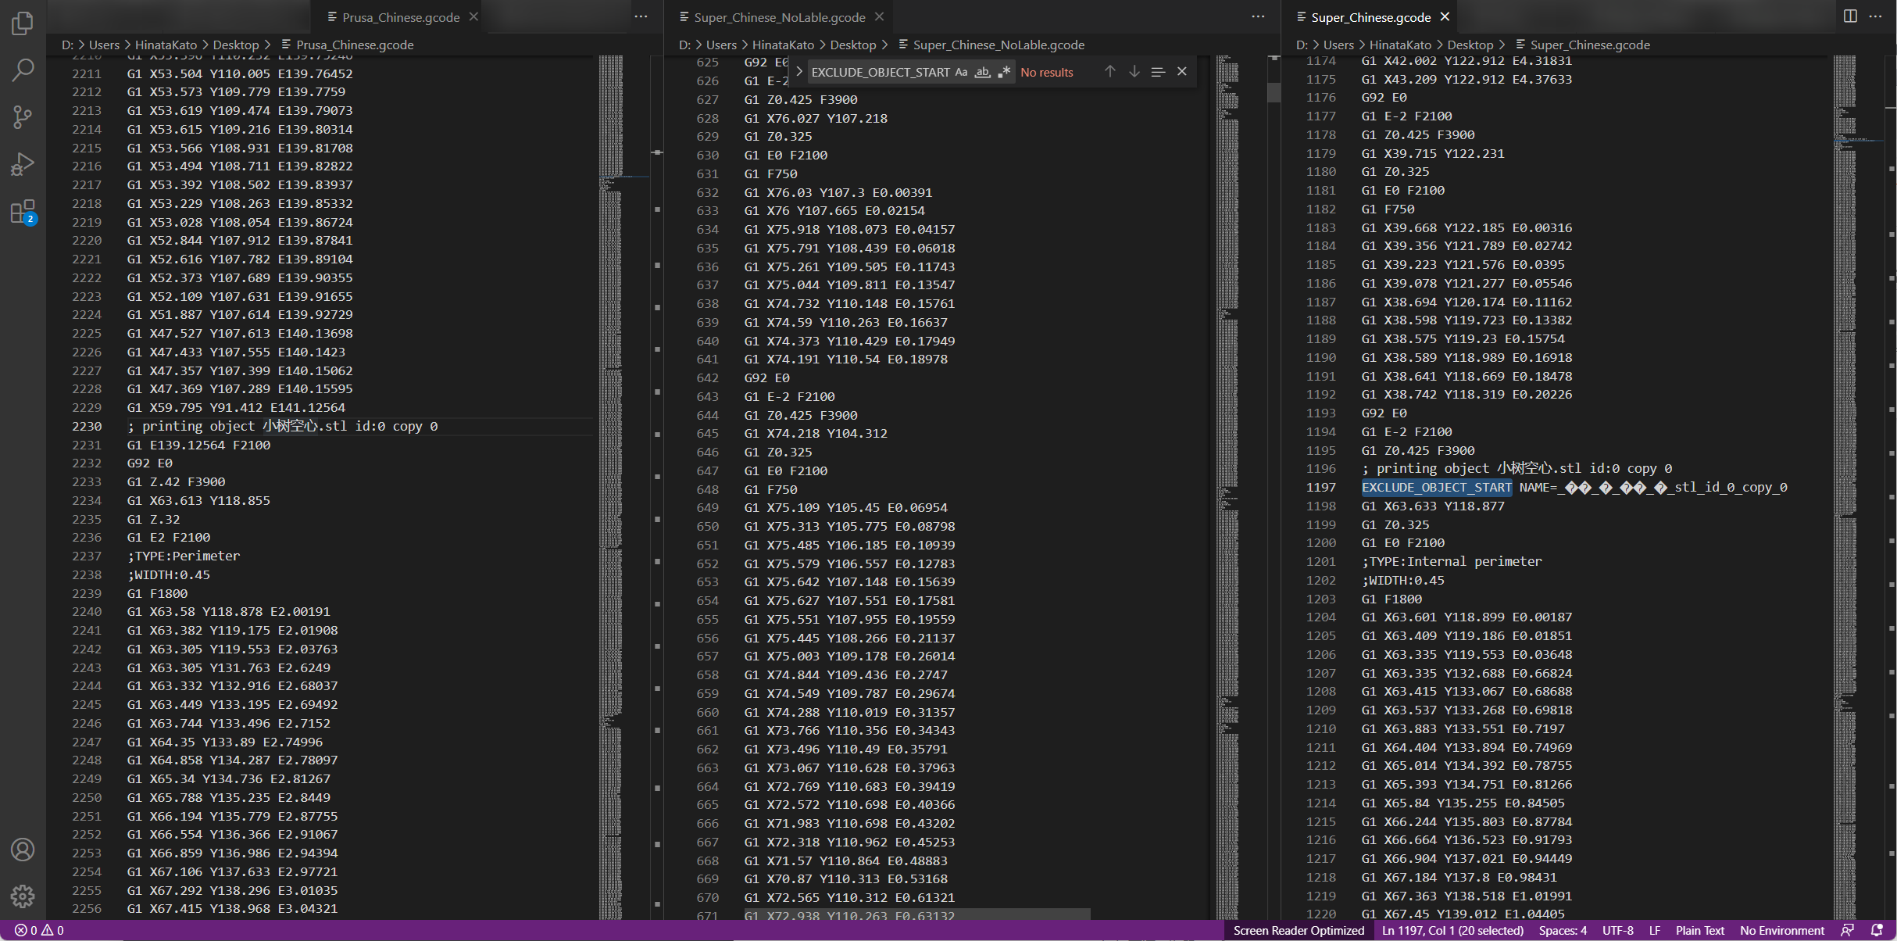Open the Manage gear menu
1897x941 pixels.
tap(22, 896)
